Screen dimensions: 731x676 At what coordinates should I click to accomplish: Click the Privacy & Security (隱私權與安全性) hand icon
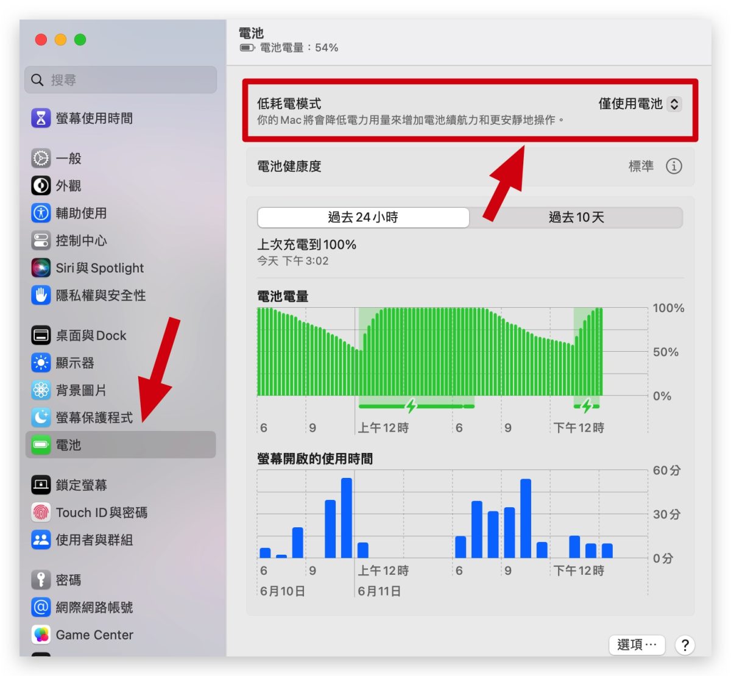(x=41, y=295)
